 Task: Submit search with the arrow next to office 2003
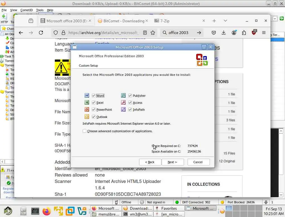(199, 33)
